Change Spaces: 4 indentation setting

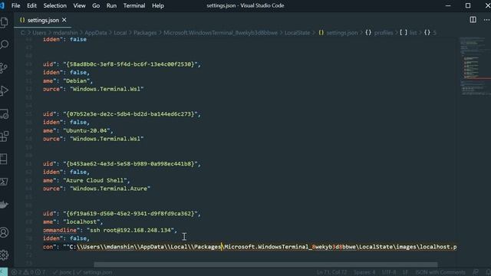364,272
